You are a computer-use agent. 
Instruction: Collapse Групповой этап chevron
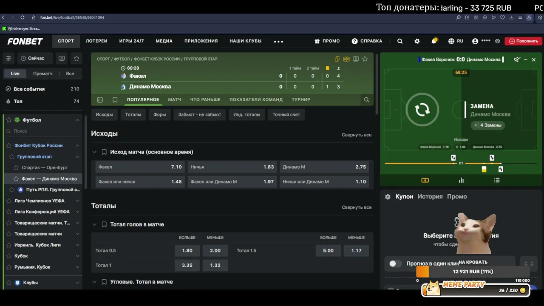coord(77,156)
